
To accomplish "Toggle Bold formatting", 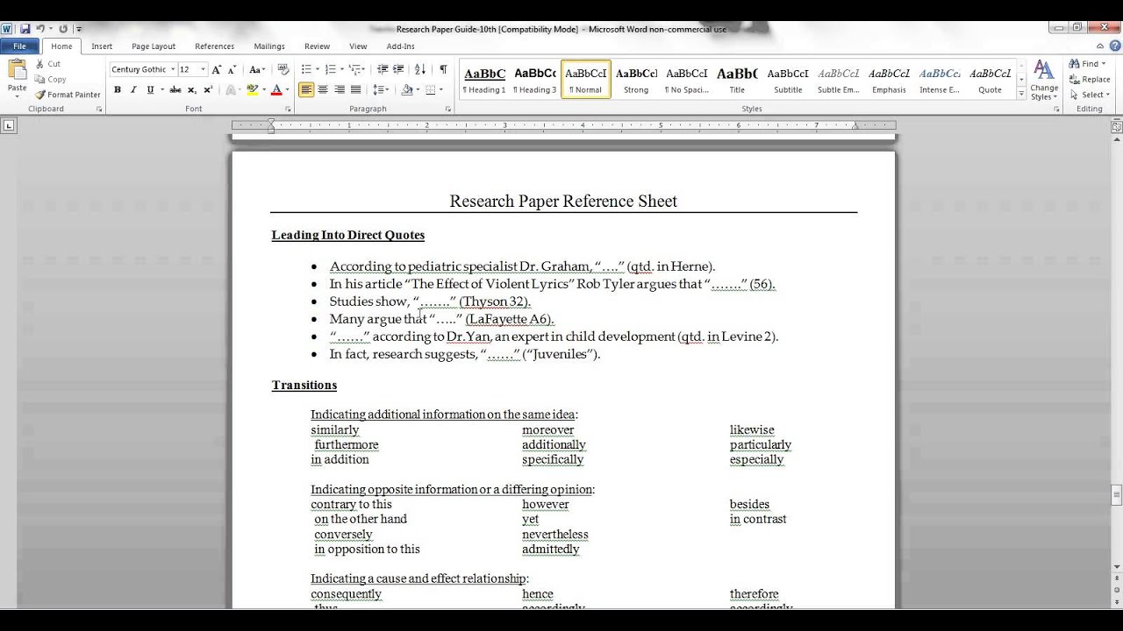I will point(117,89).
